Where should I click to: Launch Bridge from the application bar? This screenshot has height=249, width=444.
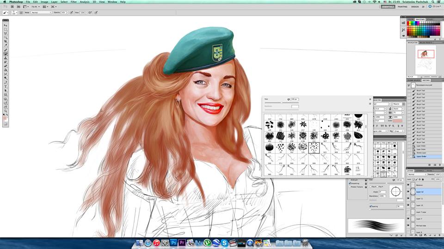click(x=12, y=6)
